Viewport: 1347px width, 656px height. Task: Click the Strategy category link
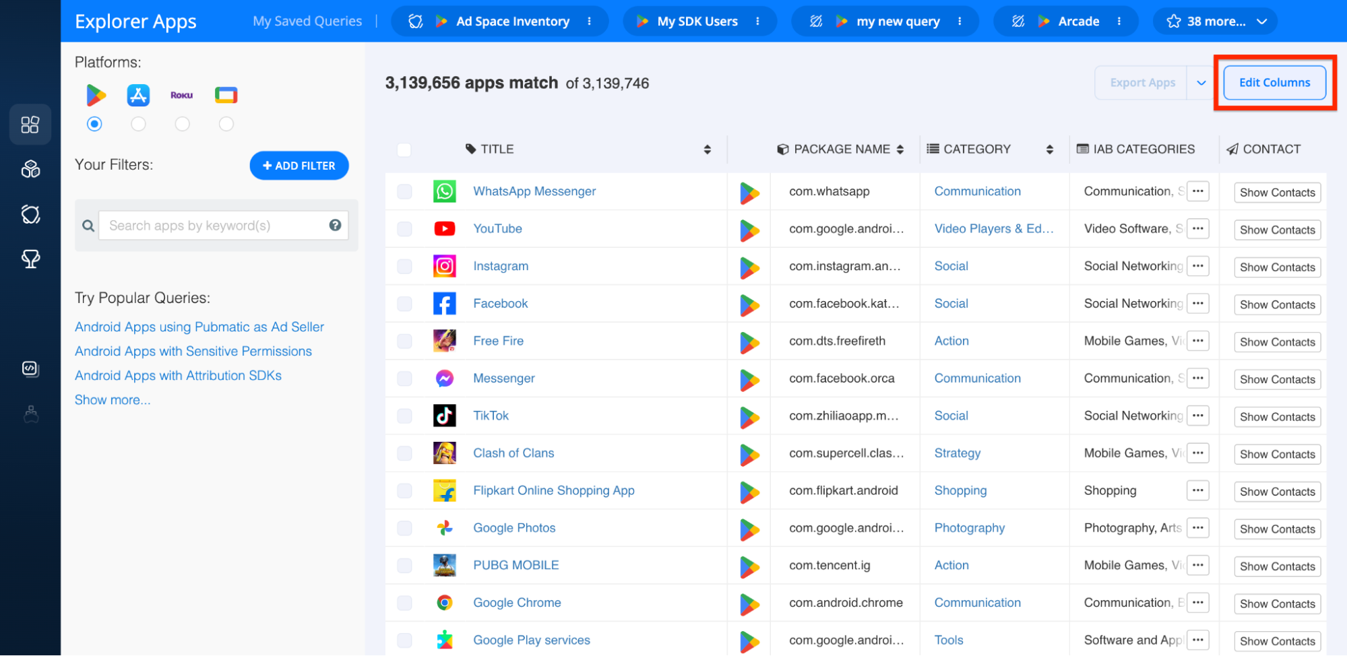958,453
